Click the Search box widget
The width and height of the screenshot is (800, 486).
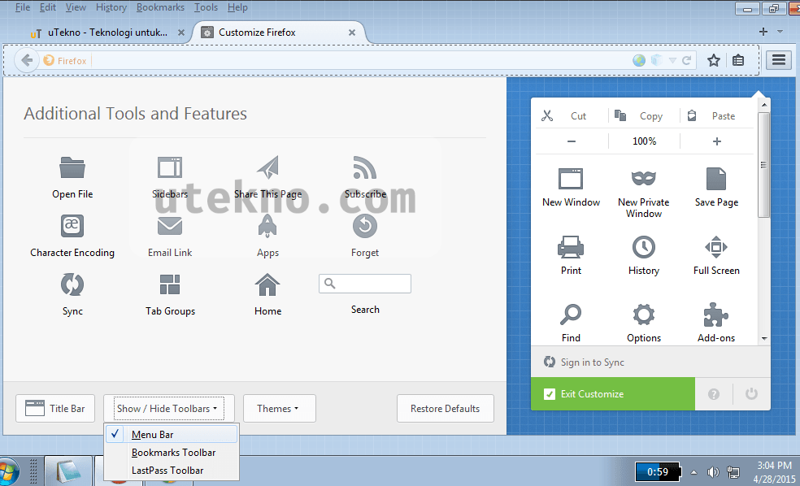(x=365, y=284)
